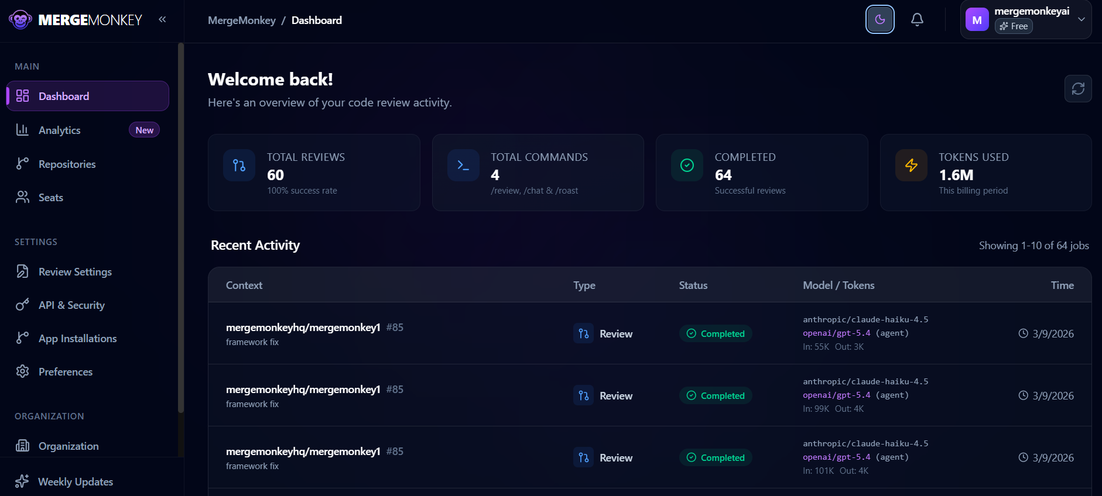The height and width of the screenshot is (496, 1102).
Task: Click the Time column header
Action: (1062, 285)
